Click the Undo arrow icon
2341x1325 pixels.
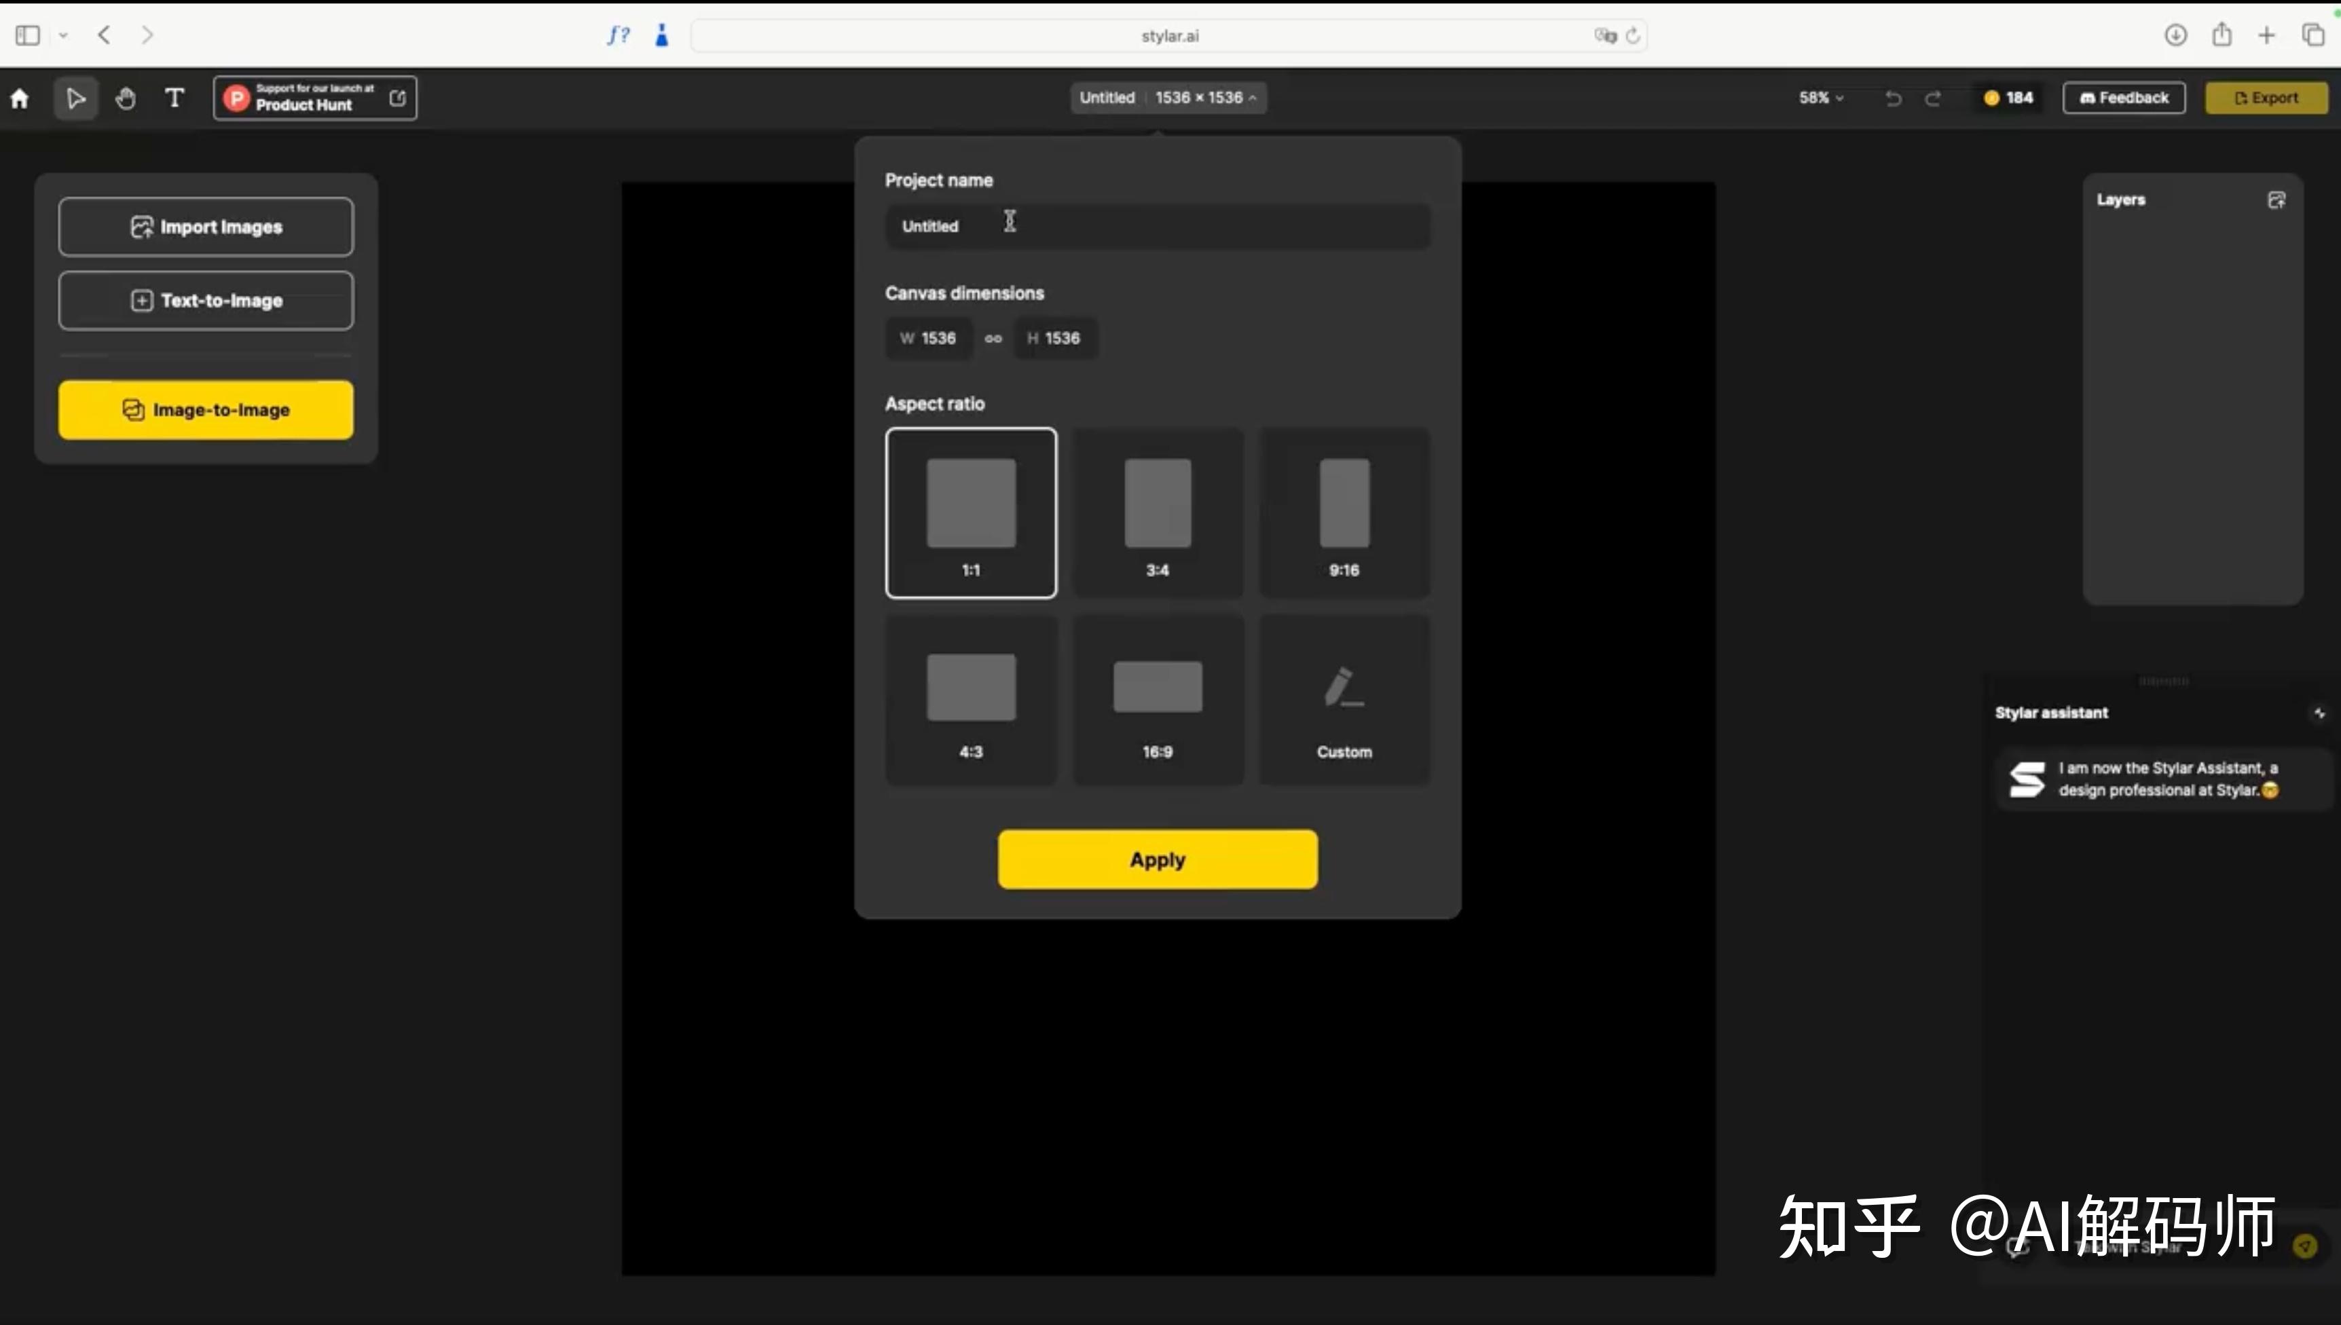coord(1892,98)
